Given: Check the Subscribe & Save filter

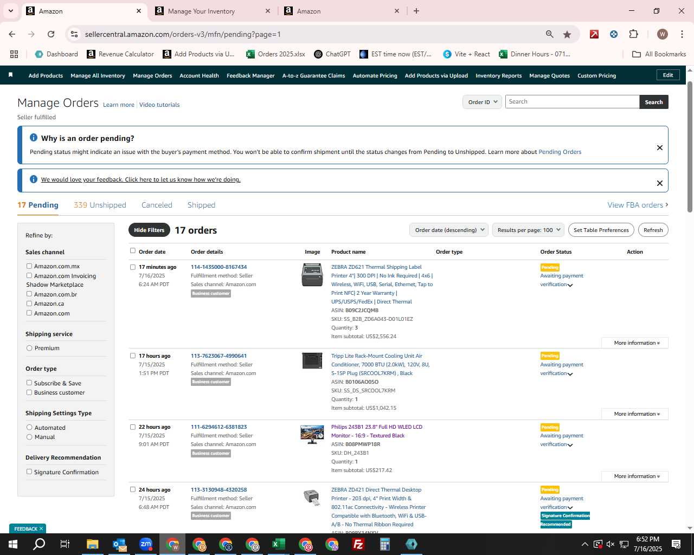Looking at the screenshot, I should click(29, 383).
